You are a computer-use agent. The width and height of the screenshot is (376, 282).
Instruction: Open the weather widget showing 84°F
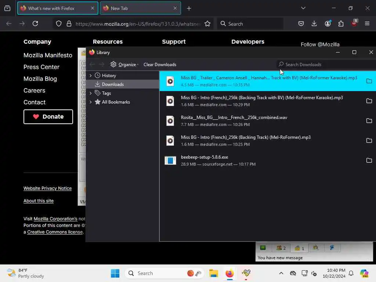pyautogui.click(x=25, y=273)
